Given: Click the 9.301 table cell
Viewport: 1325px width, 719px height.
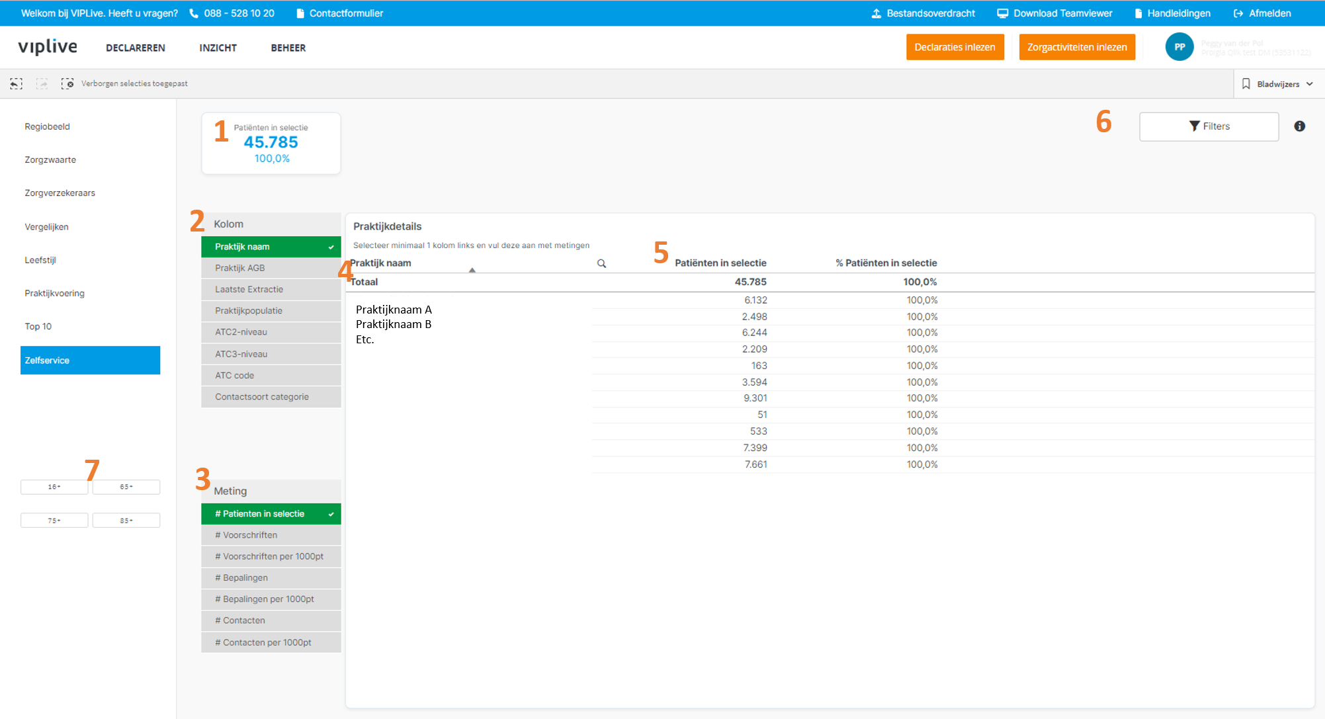Looking at the screenshot, I should click(x=755, y=398).
